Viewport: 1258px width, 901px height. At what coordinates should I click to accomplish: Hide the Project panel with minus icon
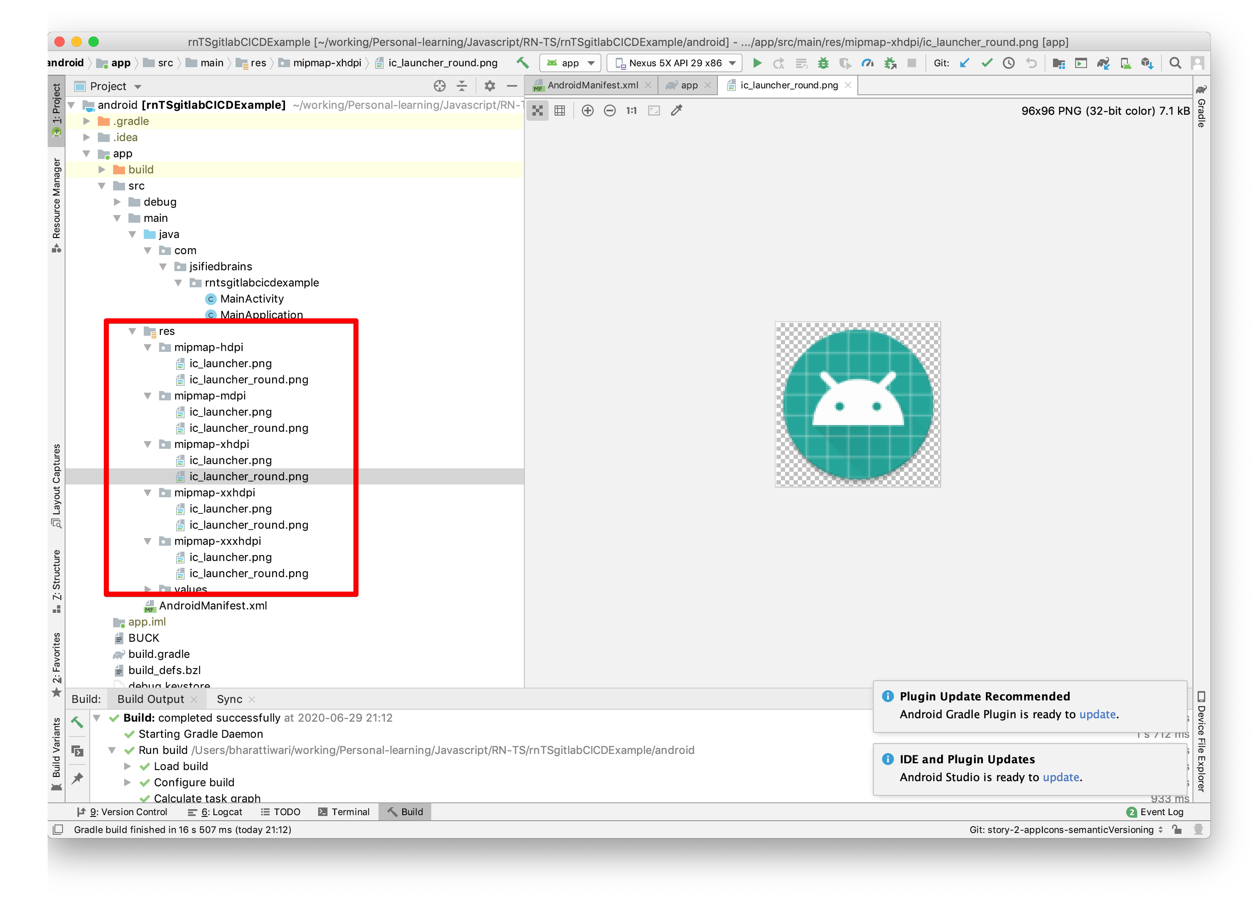click(x=512, y=86)
